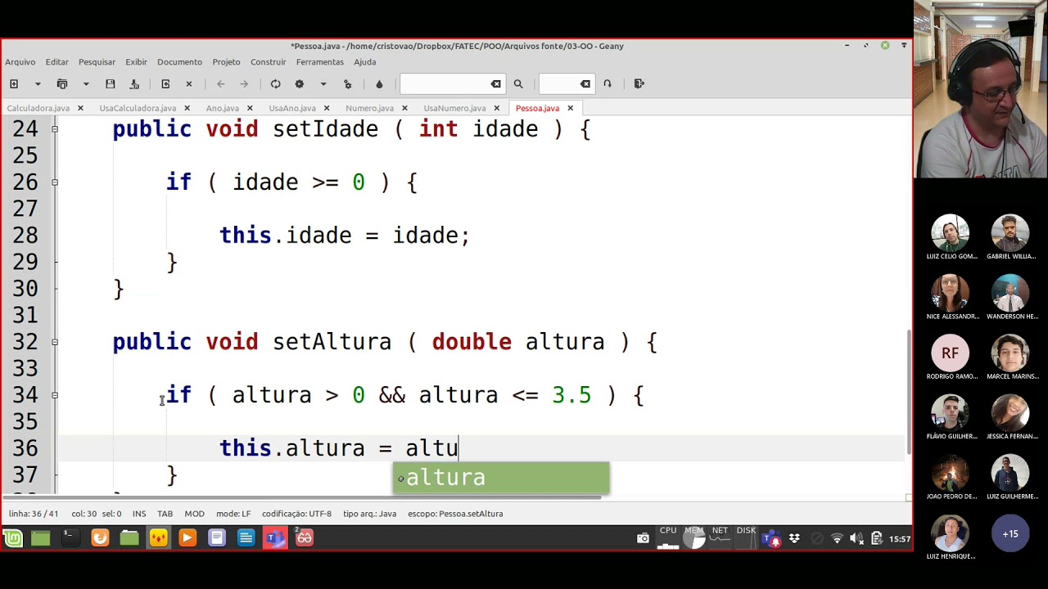
Task: Open the color chooser drop icon
Action: click(379, 83)
